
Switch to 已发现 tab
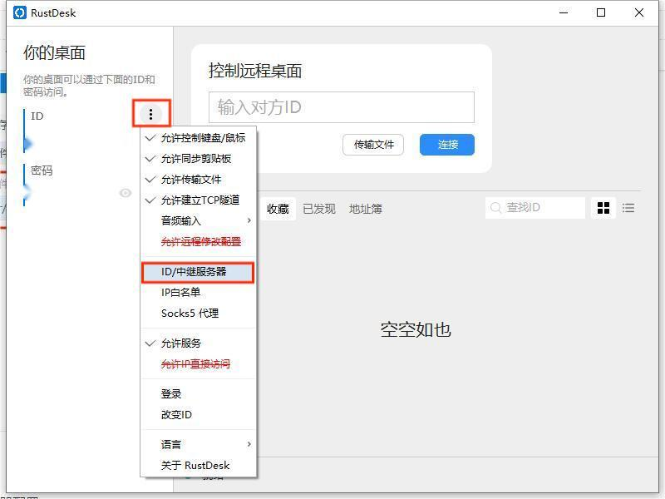pyautogui.click(x=319, y=209)
